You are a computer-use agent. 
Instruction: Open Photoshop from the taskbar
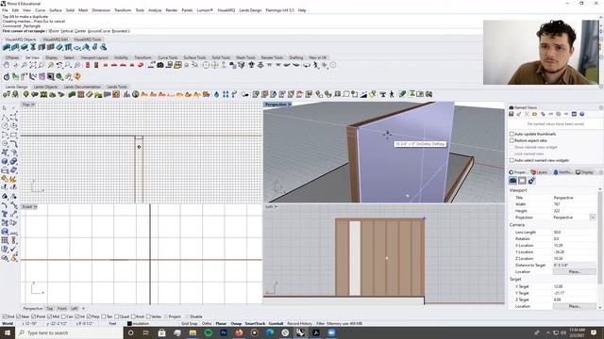click(x=224, y=332)
